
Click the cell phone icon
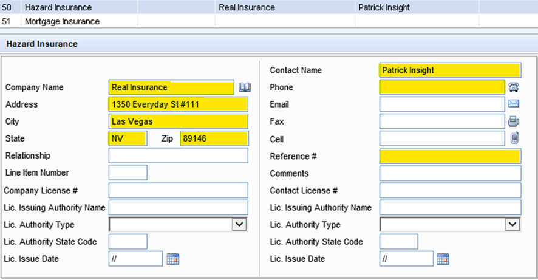(514, 138)
